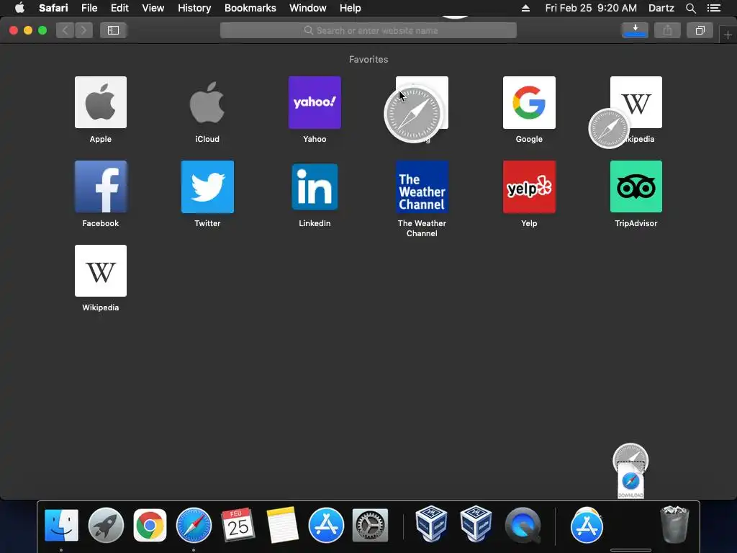Click the eject icon in menu bar
Image resolution: width=737 pixels, height=553 pixels.
tap(525, 8)
